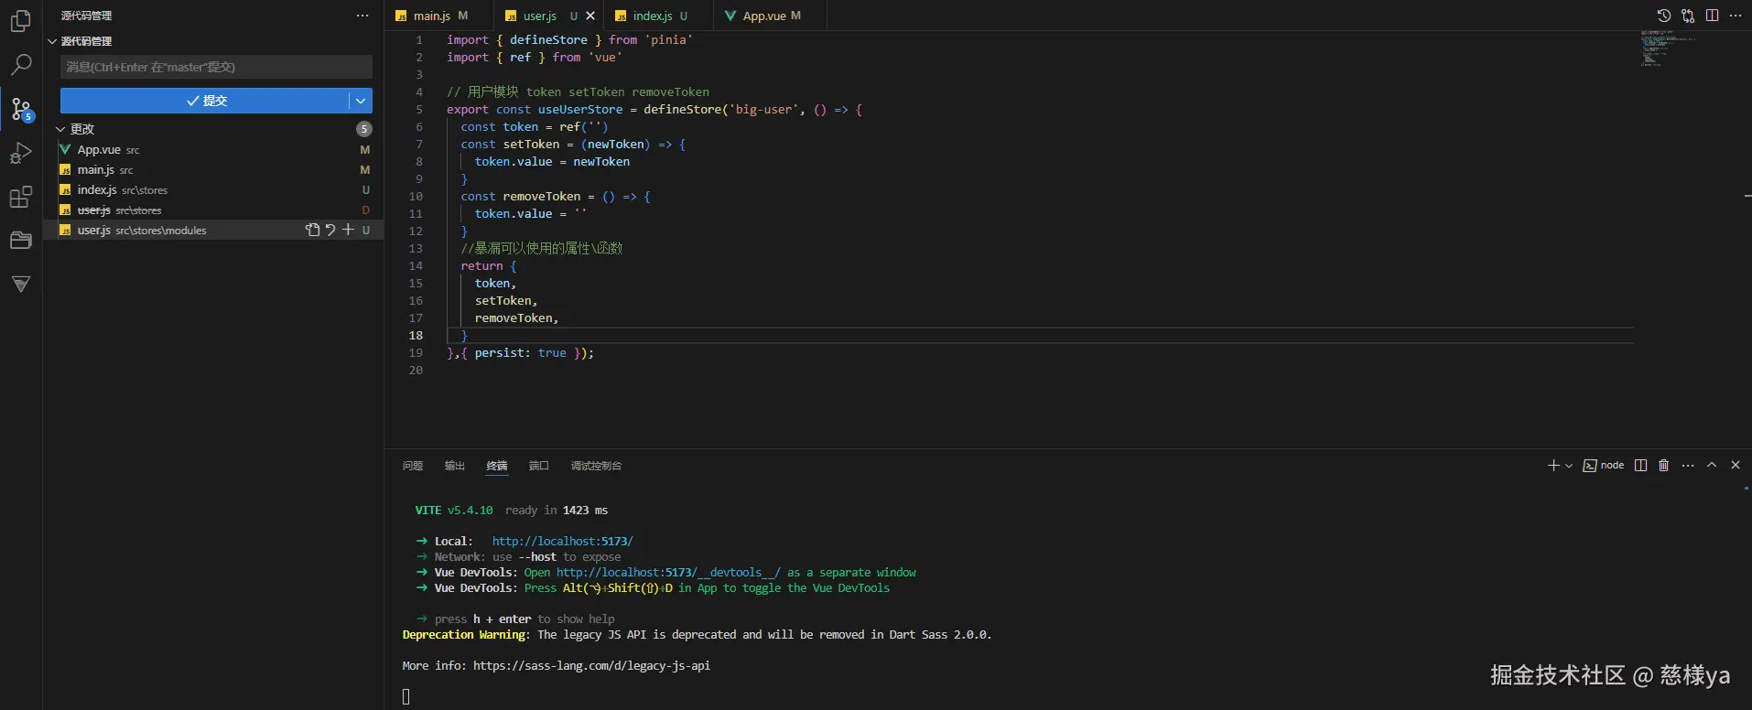The height and width of the screenshot is (710, 1752).
Task: Close the terminal panel
Action: [x=1736, y=465]
